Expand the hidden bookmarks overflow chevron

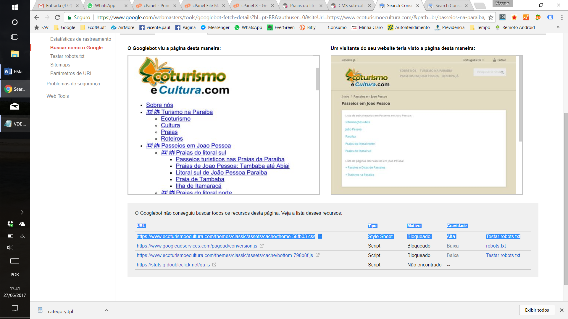tap(558, 27)
